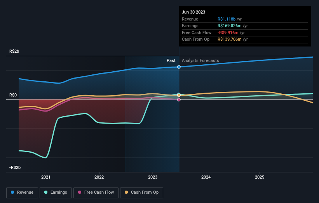The image size is (319, 203).
Task: Click the teal Earnings legend dot
Action: 46,192
